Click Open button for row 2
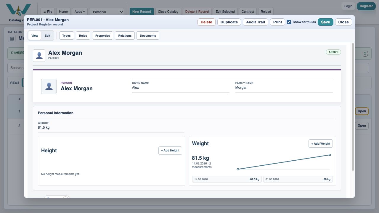Viewport: 379px width, 213px height. 362,125
